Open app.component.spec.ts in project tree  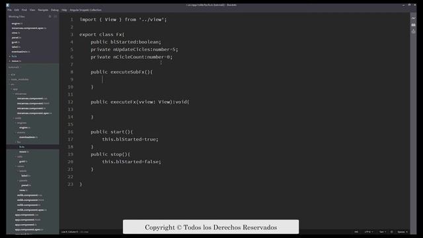(29, 229)
